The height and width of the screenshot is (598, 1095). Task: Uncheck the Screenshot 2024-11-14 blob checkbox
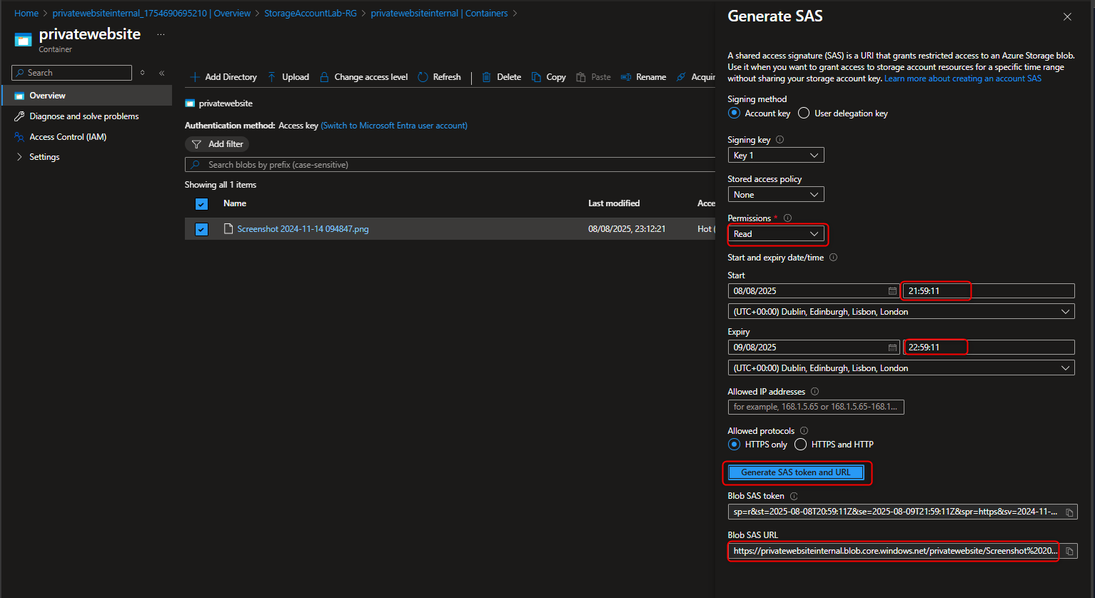(x=201, y=228)
